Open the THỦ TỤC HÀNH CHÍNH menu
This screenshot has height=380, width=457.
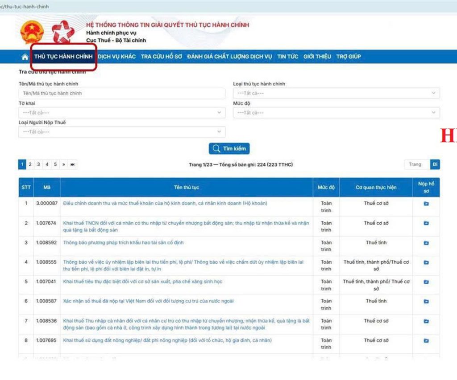(63, 57)
